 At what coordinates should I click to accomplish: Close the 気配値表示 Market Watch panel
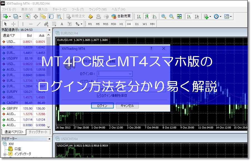[49, 30]
